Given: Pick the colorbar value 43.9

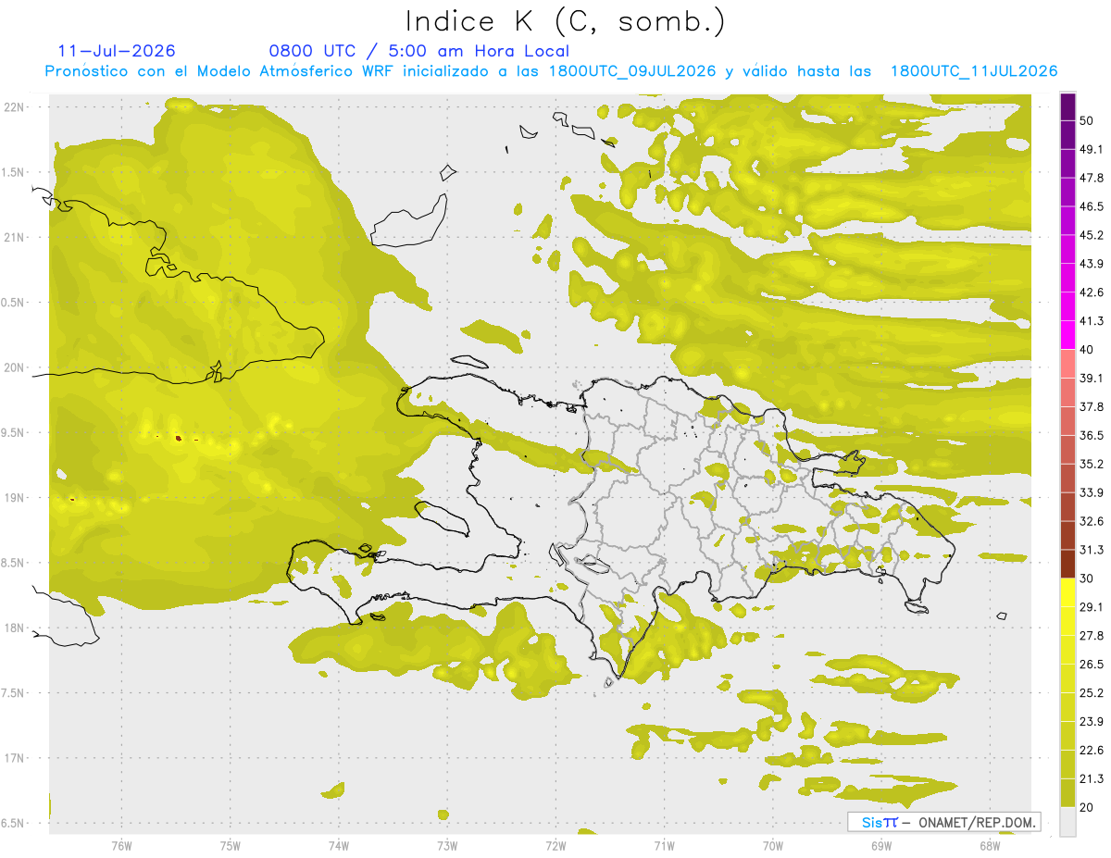Looking at the screenshot, I should [1092, 264].
